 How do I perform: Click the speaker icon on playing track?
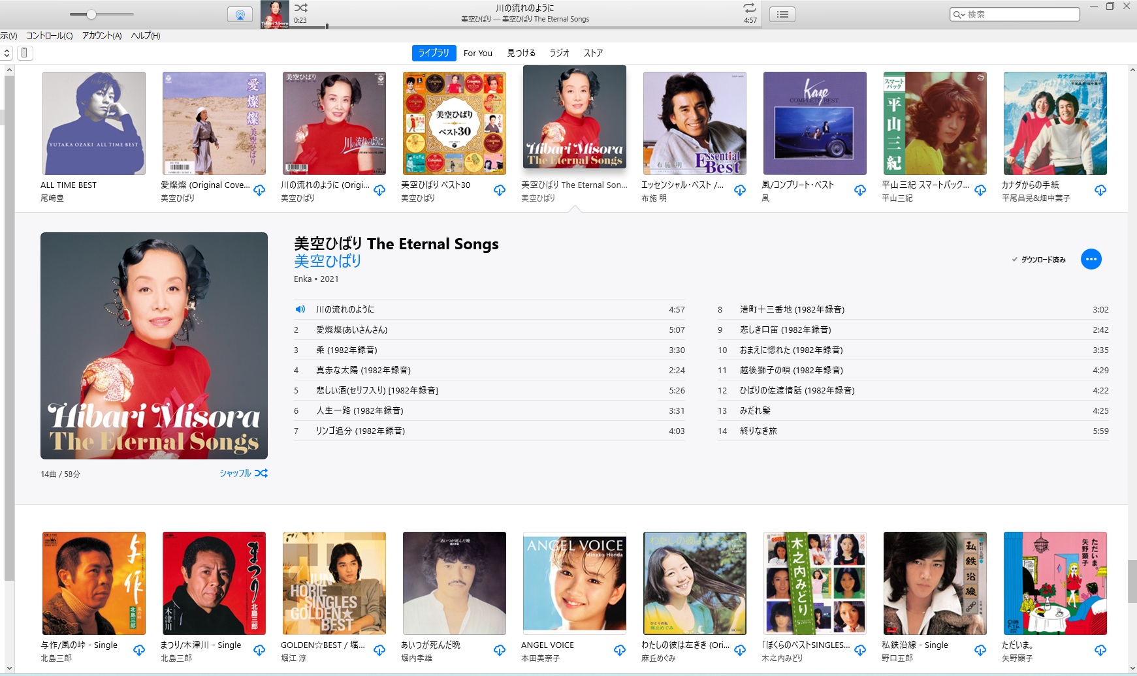(x=300, y=309)
